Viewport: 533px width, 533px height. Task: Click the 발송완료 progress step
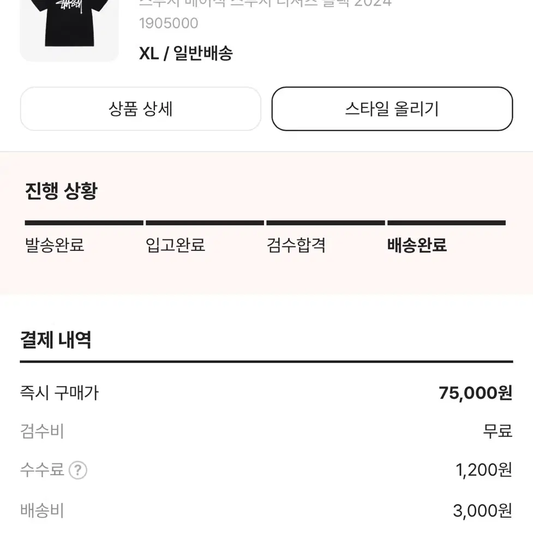(x=55, y=245)
